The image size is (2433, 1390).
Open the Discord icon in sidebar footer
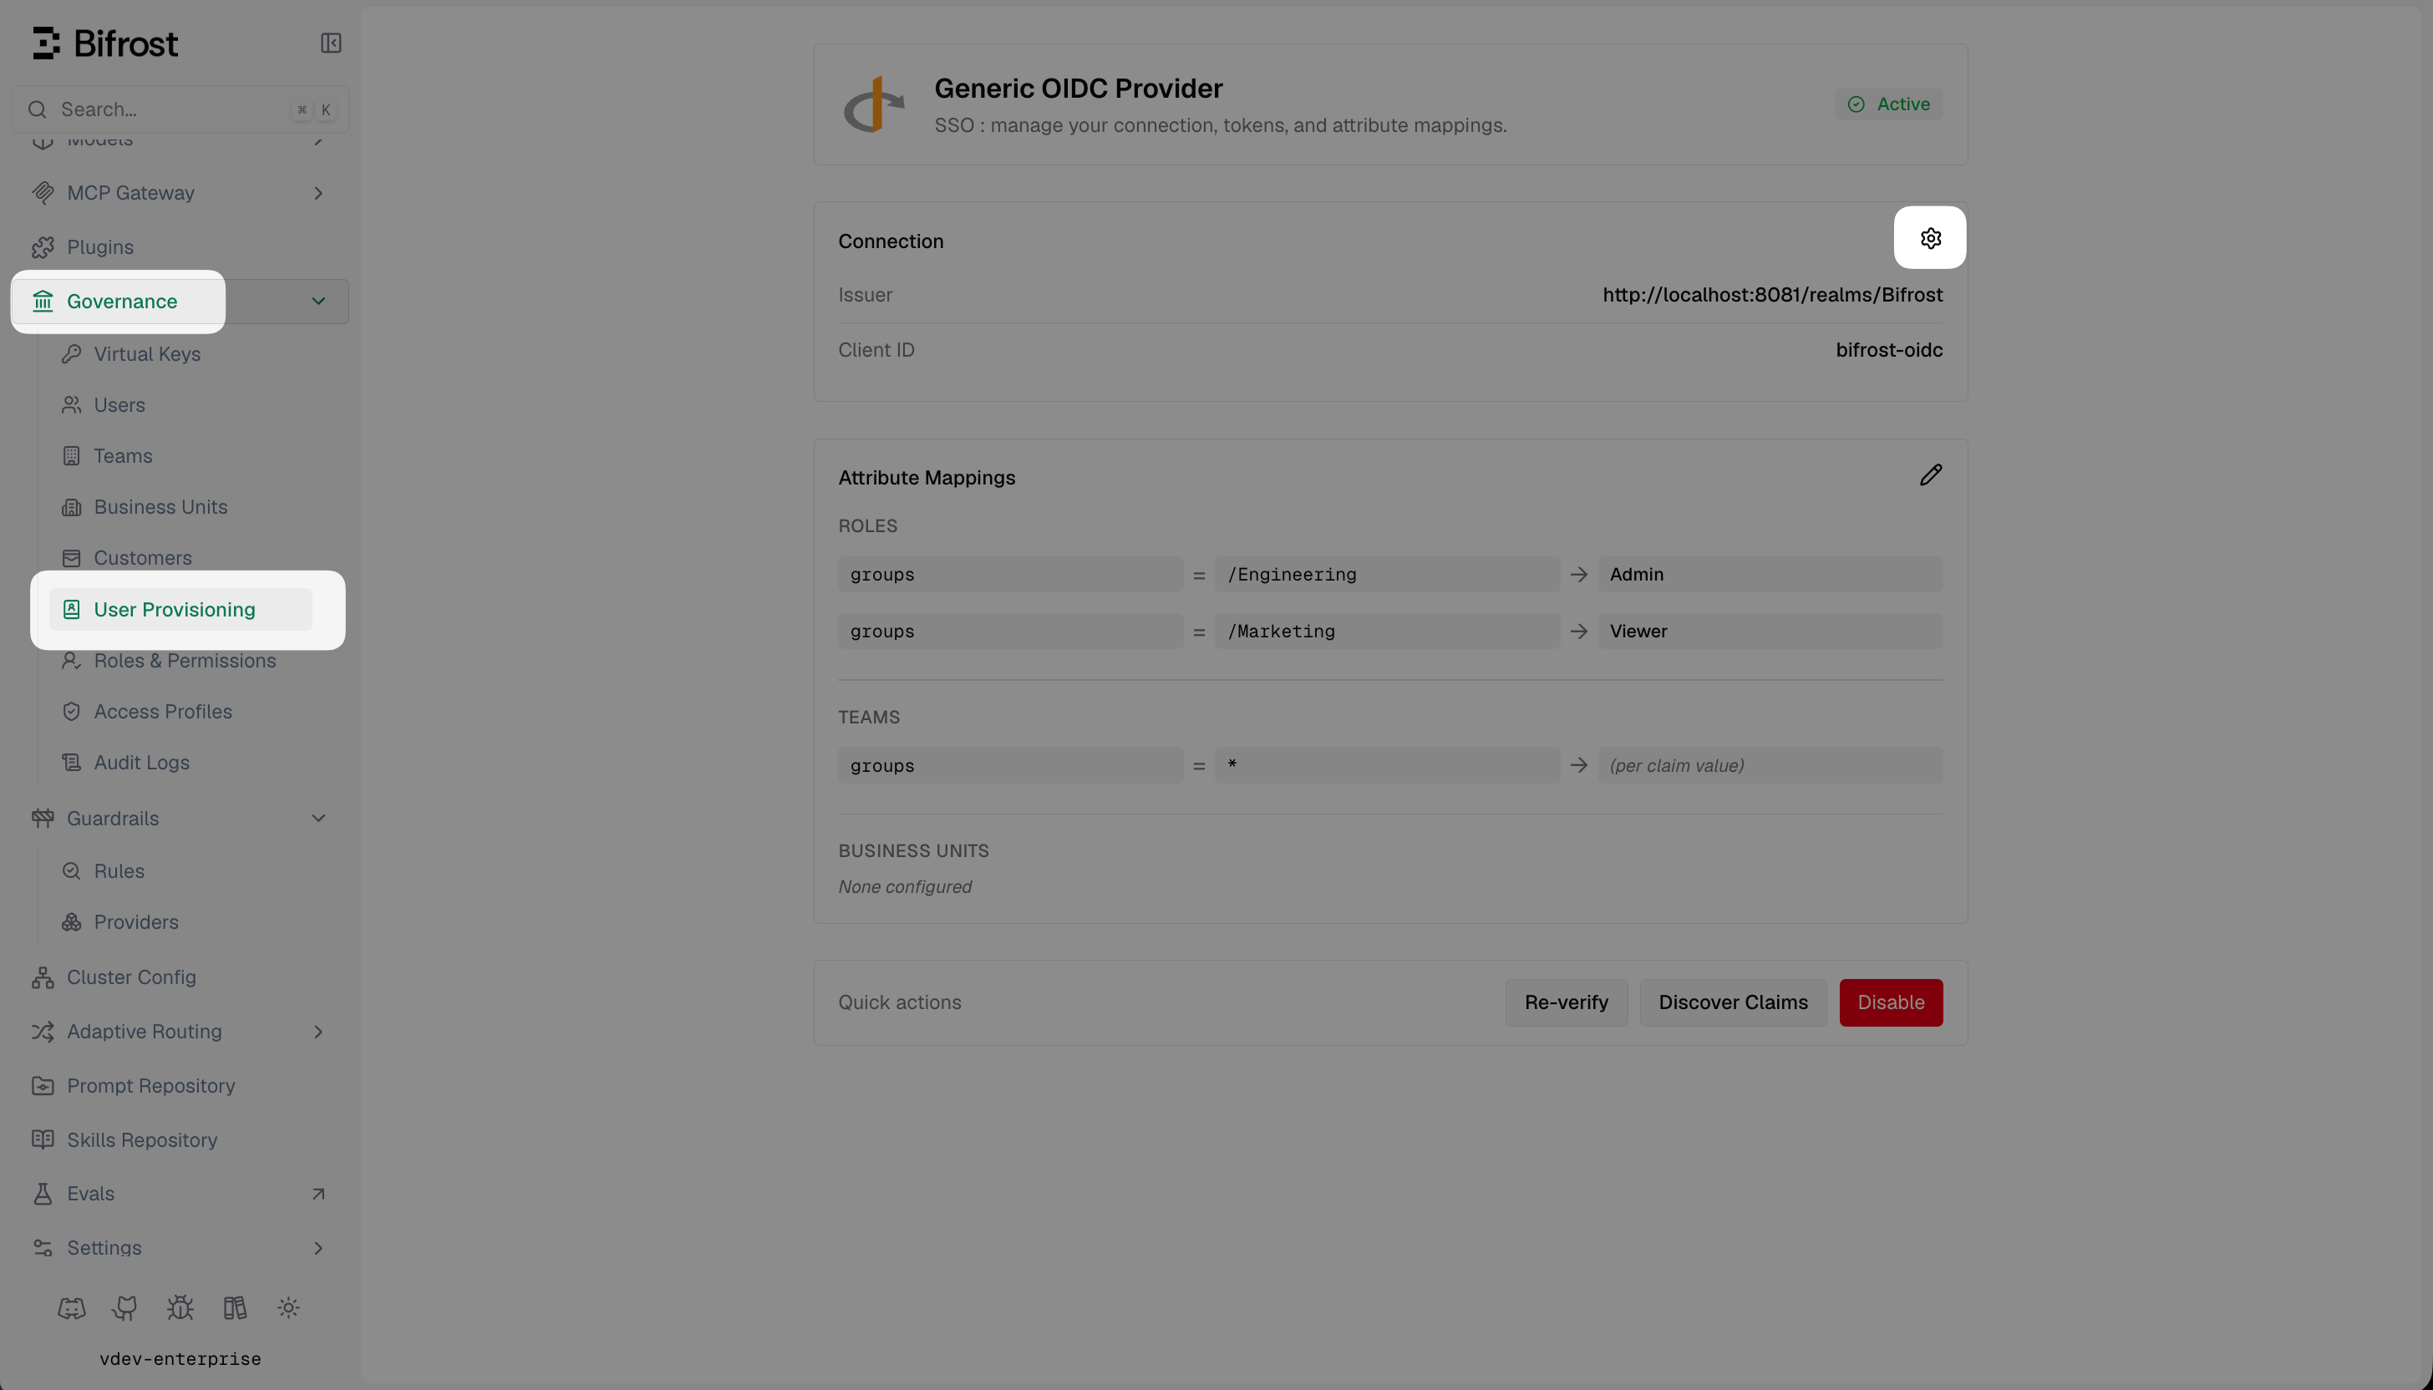click(x=72, y=1308)
